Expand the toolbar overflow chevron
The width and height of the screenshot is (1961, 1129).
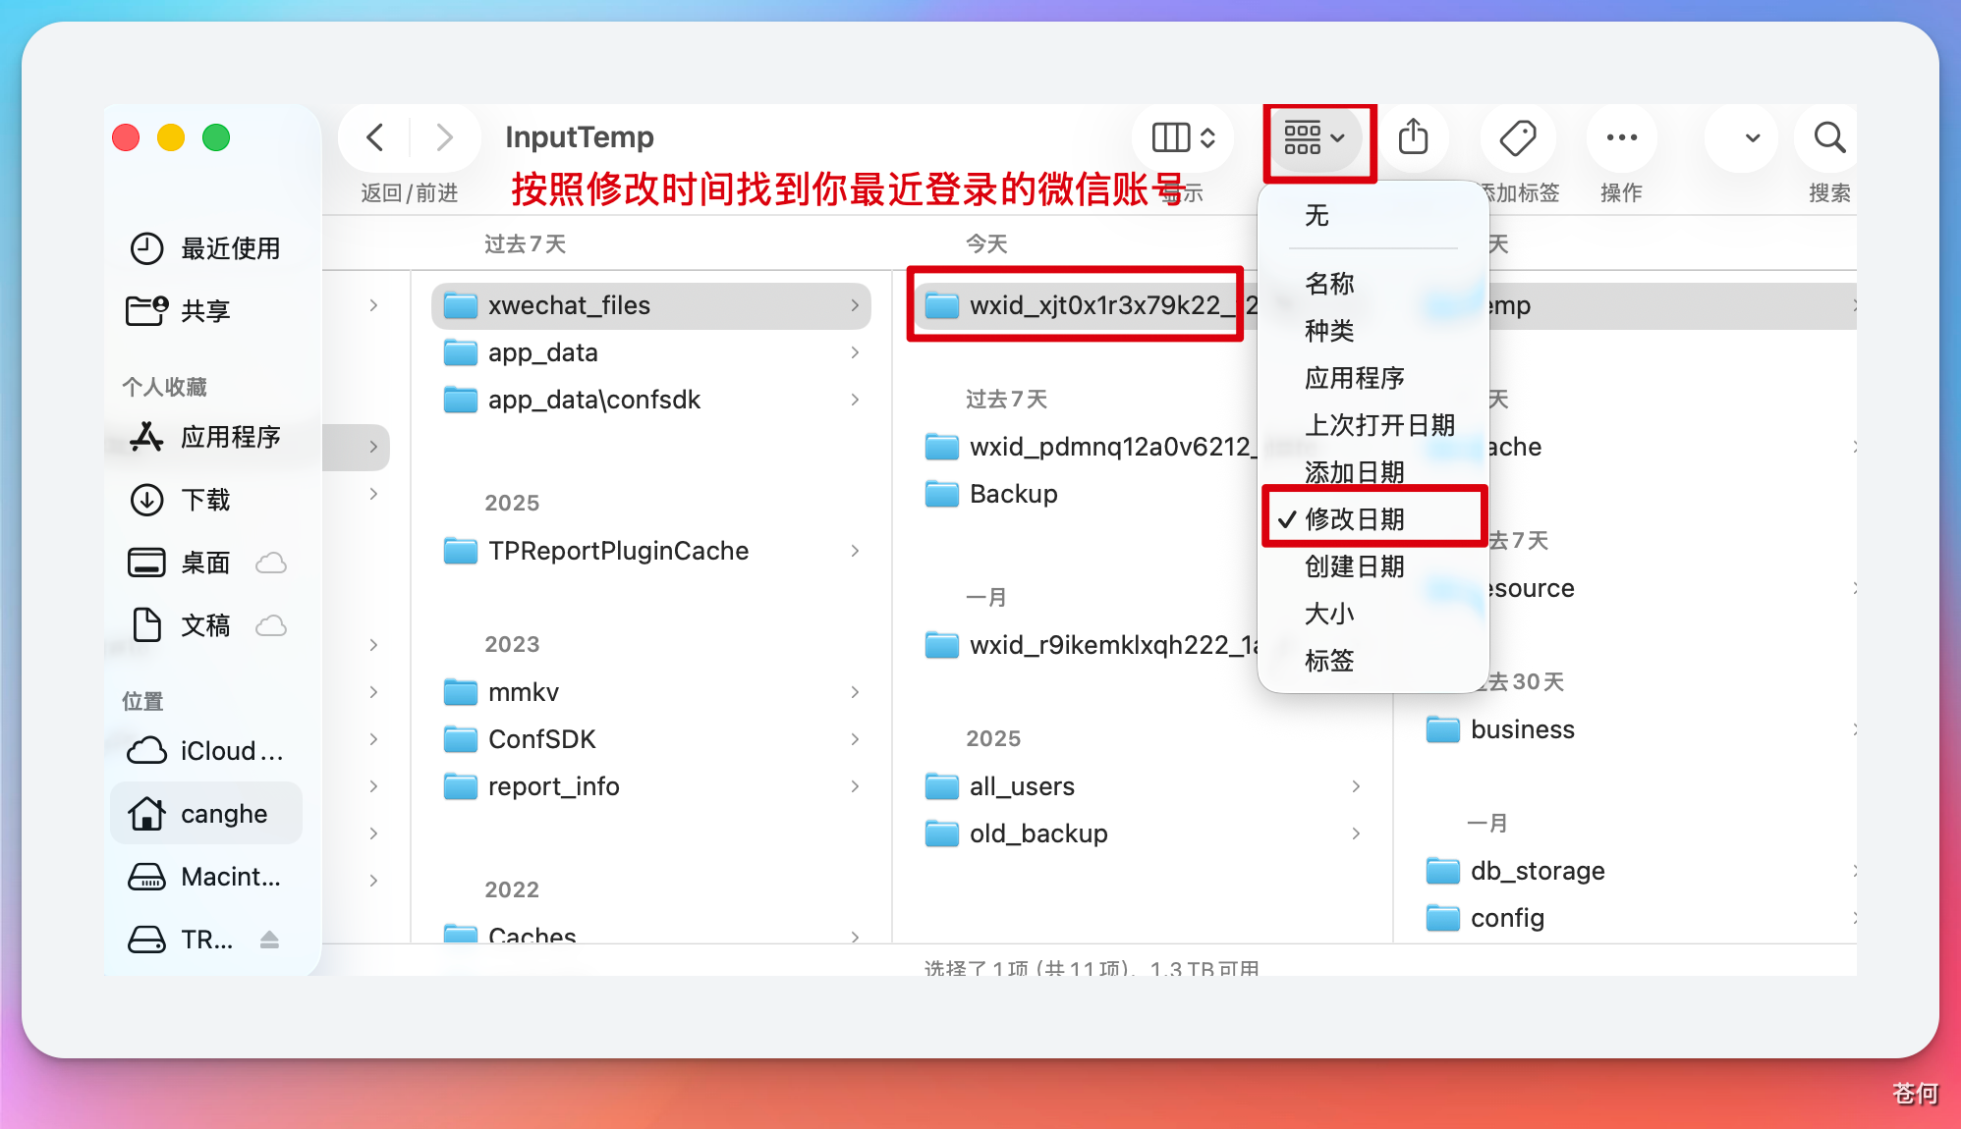[x=1752, y=137]
